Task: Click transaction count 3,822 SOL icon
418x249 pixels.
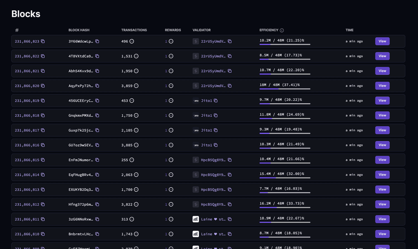Action: (x=136, y=205)
